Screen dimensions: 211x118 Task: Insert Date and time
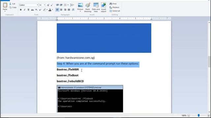pyautogui.click(x=96, y=8)
